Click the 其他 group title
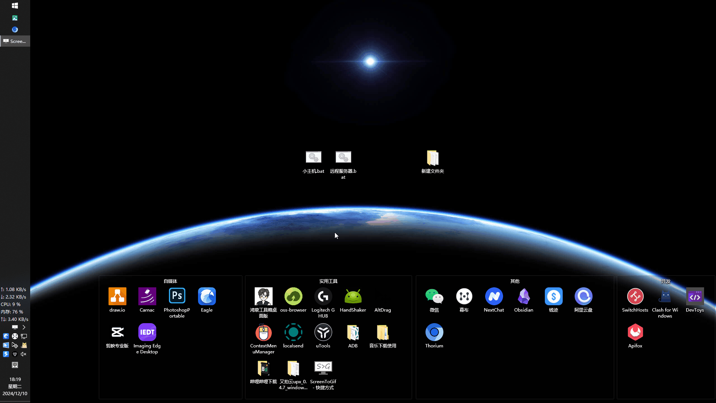This screenshot has height=403, width=716. pyautogui.click(x=515, y=281)
